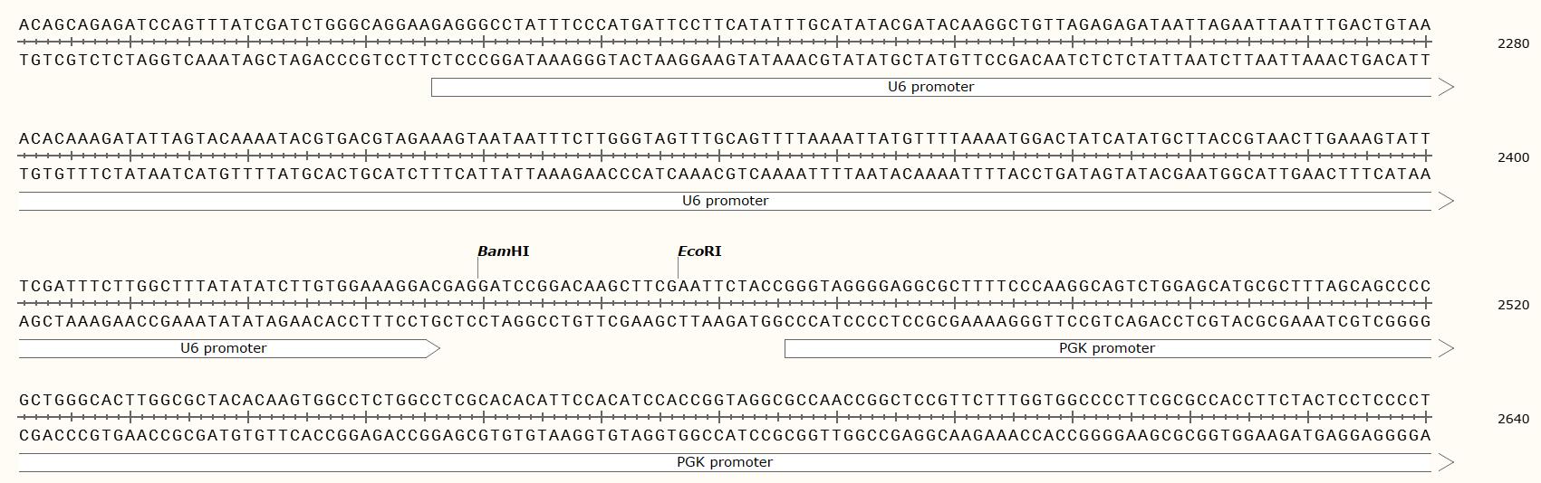This screenshot has width=1541, height=483.
Task: Click top strand sequence starting ACAGCAGAGATCC
Action: point(725,24)
